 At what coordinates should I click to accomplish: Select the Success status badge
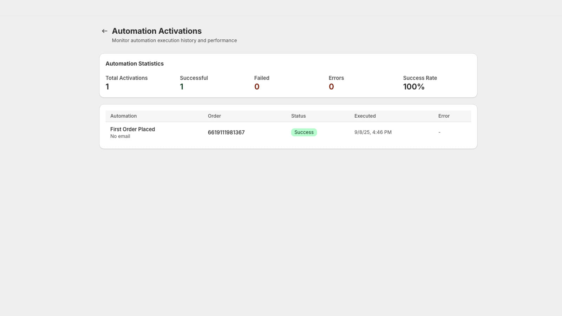pos(303,132)
